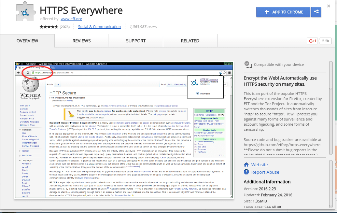Image resolution: width=337 pixels, height=213 pixels.
Task: Open the extension Website link
Action: (259, 165)
